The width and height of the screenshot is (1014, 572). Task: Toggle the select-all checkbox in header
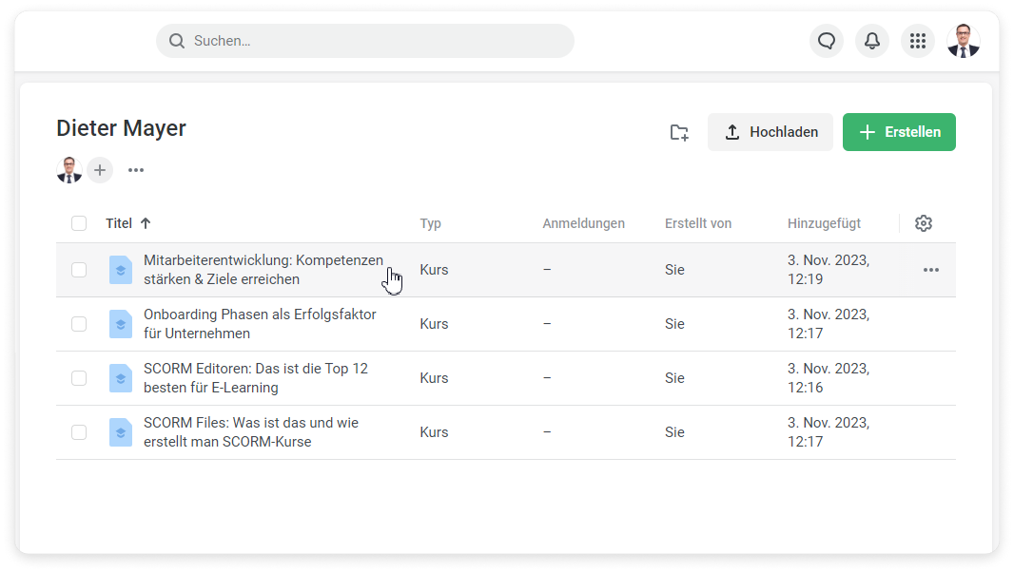coord(79,223)
